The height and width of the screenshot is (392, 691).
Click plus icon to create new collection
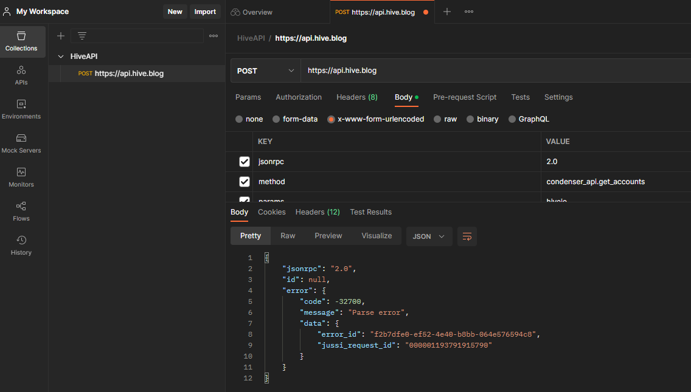(x=61, y=36)
